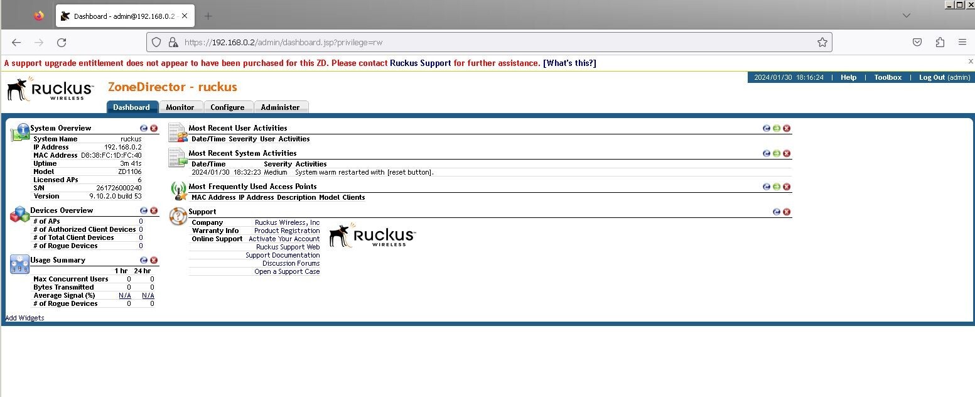Open the Toolbox menu
Screen dimensions: 975x397
[x=888, y=77]
